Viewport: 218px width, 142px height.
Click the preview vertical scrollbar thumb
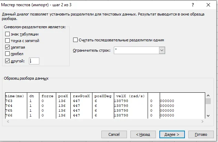click(208, 101)
